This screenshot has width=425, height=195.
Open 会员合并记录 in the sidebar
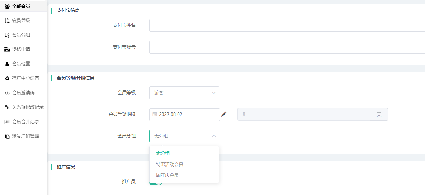click(25, 122)
